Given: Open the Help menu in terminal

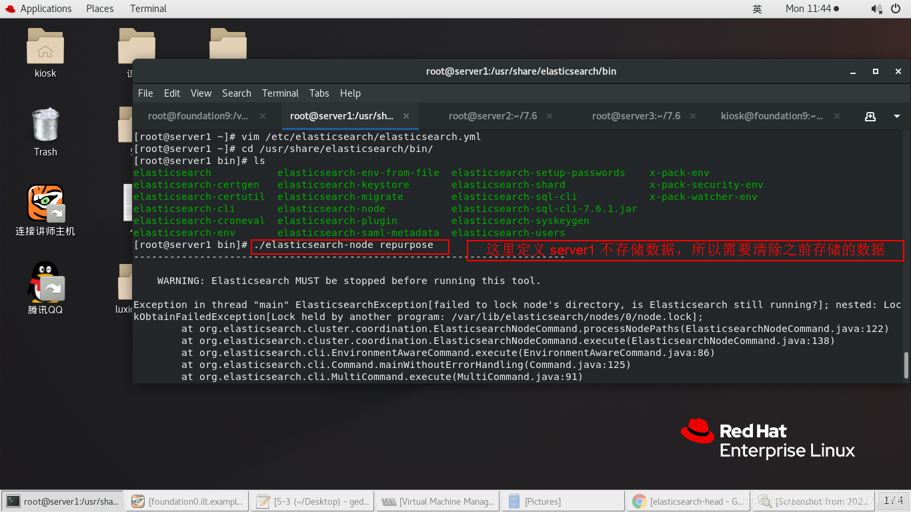Looking at the screenshot, I should pos(350,93).
